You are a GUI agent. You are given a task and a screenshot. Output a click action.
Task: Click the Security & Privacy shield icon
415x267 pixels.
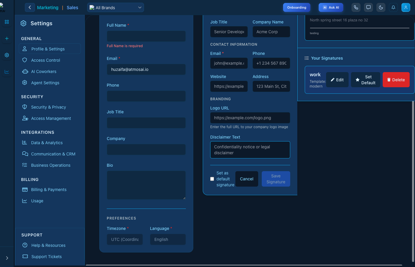pyautogui.click(x=25, y=107)
